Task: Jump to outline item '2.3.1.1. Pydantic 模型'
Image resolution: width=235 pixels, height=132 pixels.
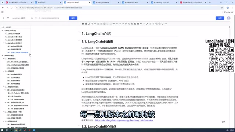Action: (x=18, y=93)
